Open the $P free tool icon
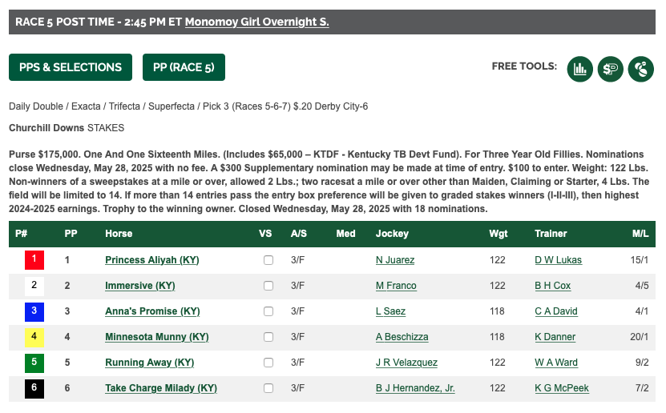Viewport: 666px width, 413px height. coord(611,69)
